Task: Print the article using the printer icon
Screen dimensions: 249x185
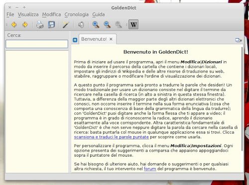Action: click(40, 25)
